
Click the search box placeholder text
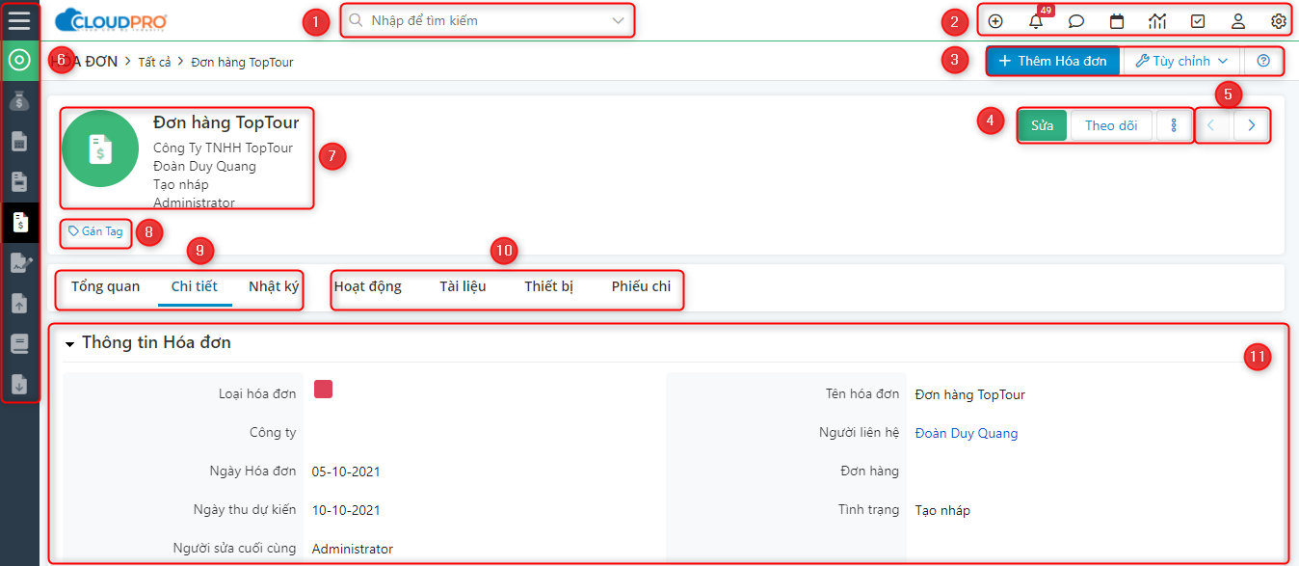point(424,20)
